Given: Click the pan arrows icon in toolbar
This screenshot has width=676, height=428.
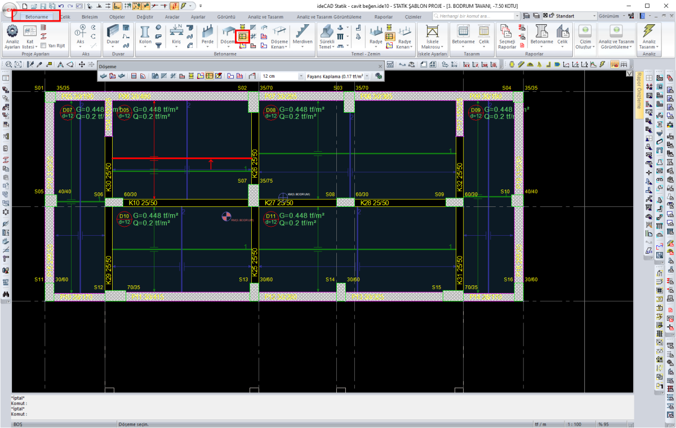Looking at the screenshot, I should pyautogui.click(x=82, y=65).
